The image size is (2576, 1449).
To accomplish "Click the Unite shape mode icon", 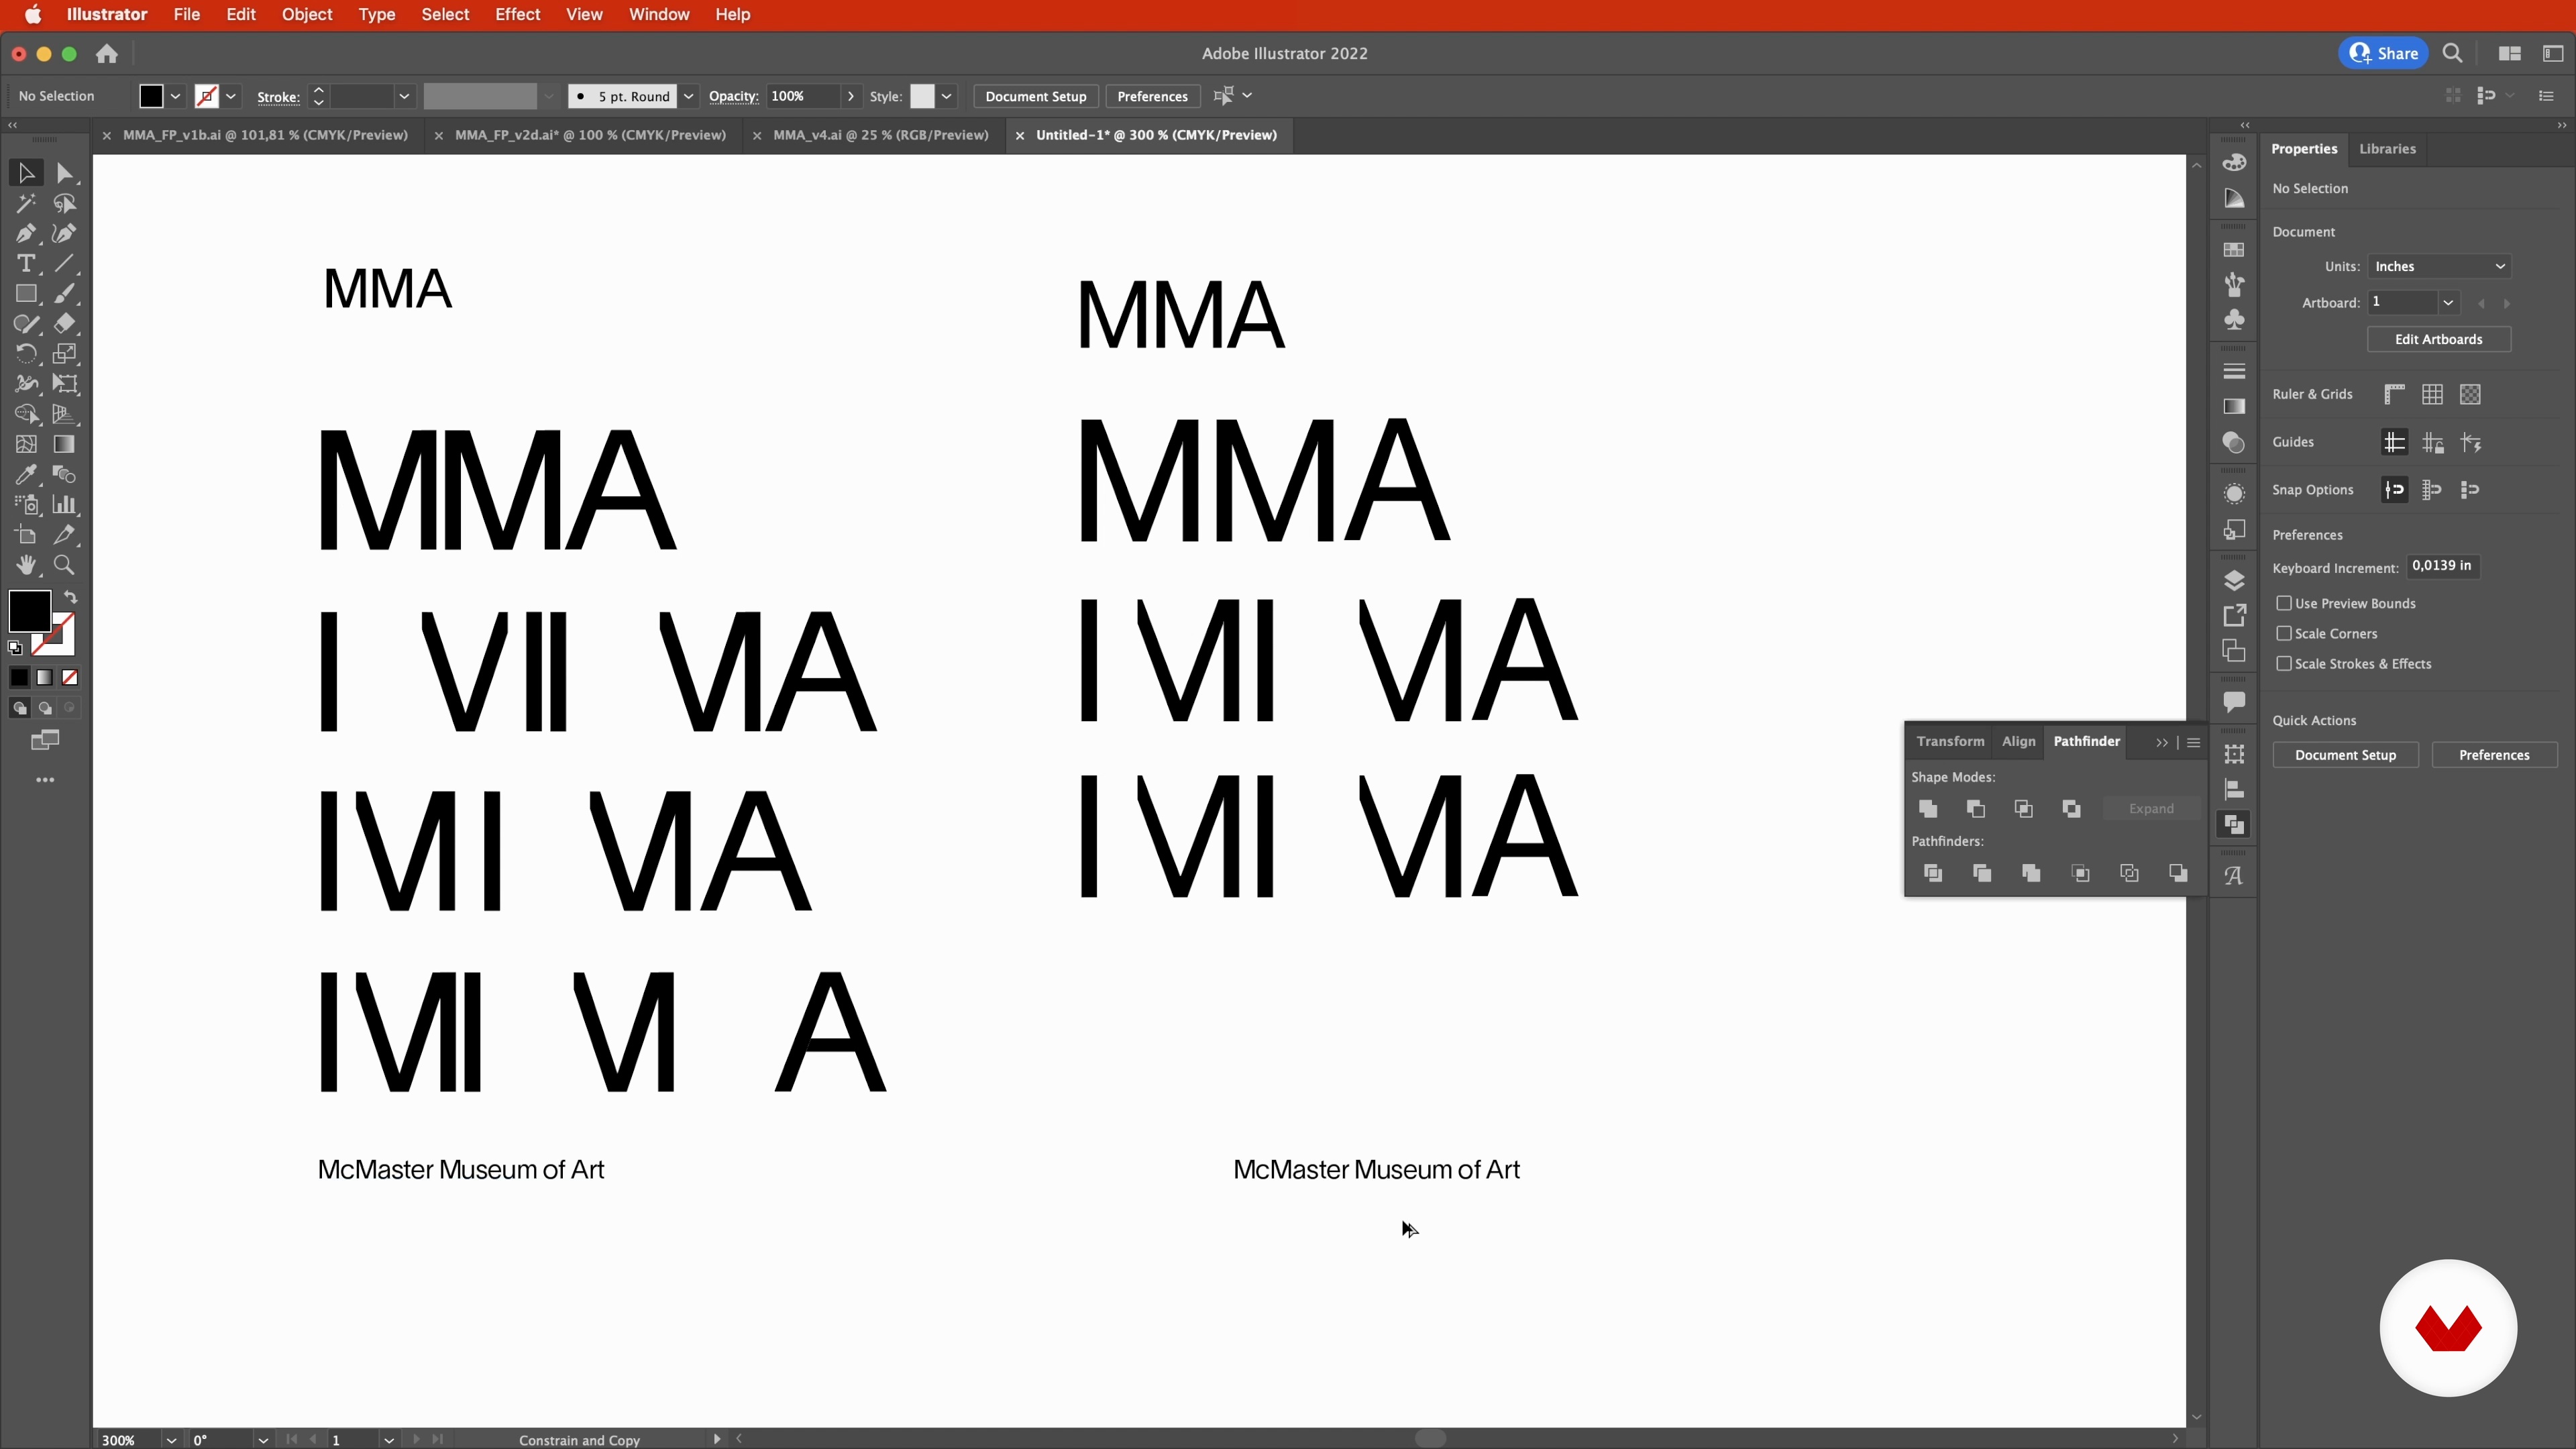I will coord(1928,809).
